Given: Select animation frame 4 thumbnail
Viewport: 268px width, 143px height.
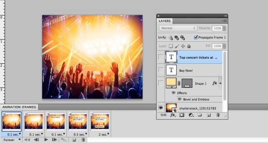Looking at the screenshot, I should click(x=77, y=121).
